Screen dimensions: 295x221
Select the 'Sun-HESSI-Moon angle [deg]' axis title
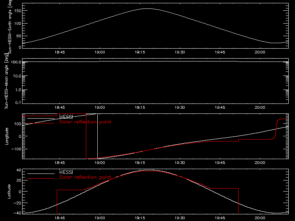pos(7,81)
